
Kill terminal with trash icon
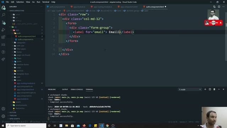[x=214, y=89]
